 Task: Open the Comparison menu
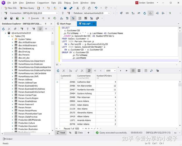(x=43, y=3)
